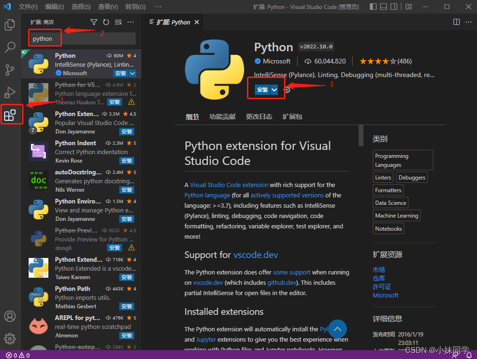
Task: Click the readme vertical scrollbar
Action: (361, 135)
